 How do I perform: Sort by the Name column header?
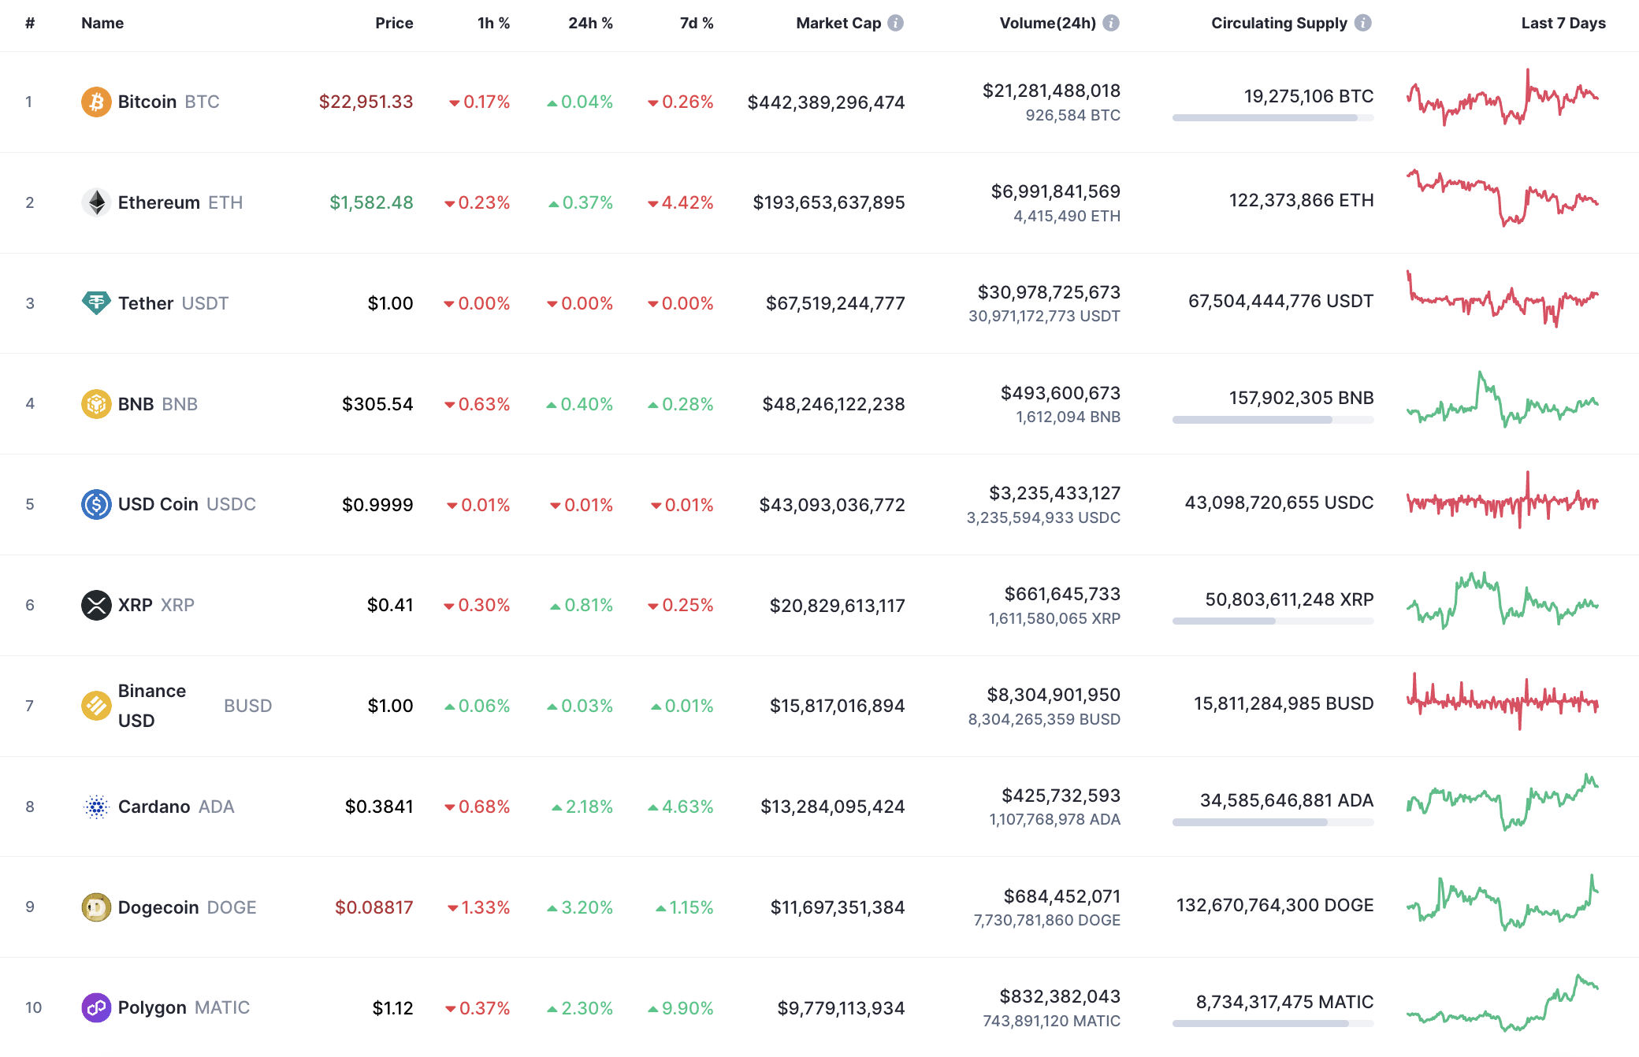[x=102, y=23]
